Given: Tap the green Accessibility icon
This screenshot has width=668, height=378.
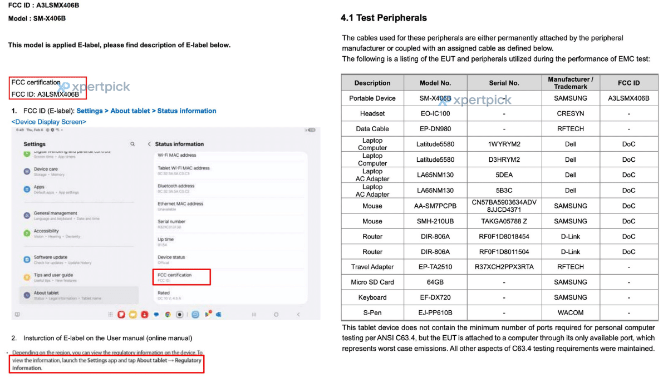Looking at the screenshot, I should point(27,233).
